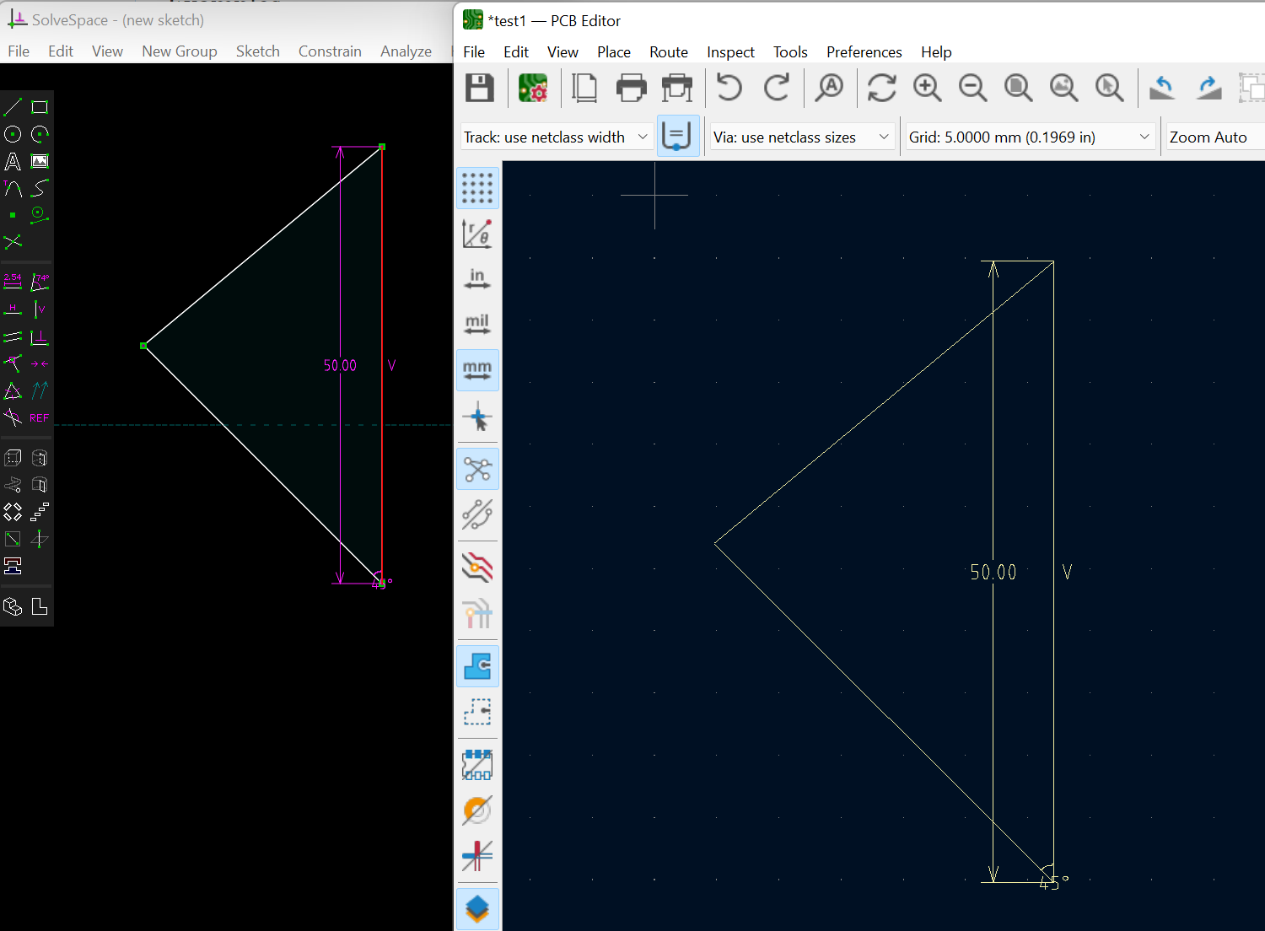Image resolution: width=1265 pixels, height=931 pixels.
Task: Toggle millimeters units 'mm' button
Action: click(x=477, y=370)
